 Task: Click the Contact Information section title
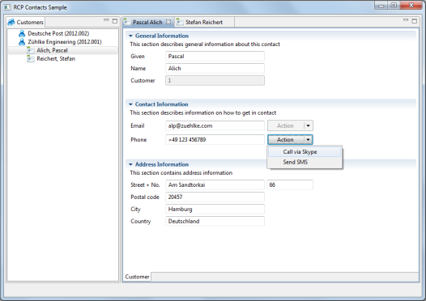point(162,104)
